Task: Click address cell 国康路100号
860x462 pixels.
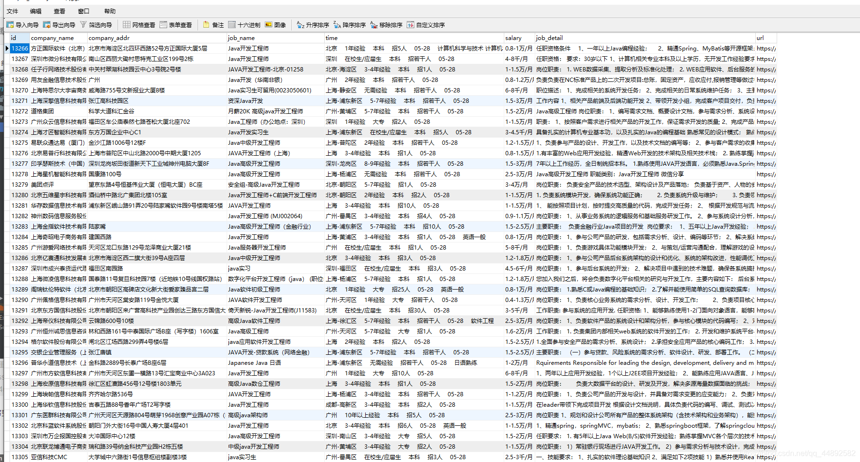Action: 157,174
